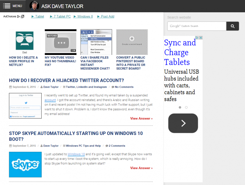Click View Answer for Skype article

(x=141, y=168)
